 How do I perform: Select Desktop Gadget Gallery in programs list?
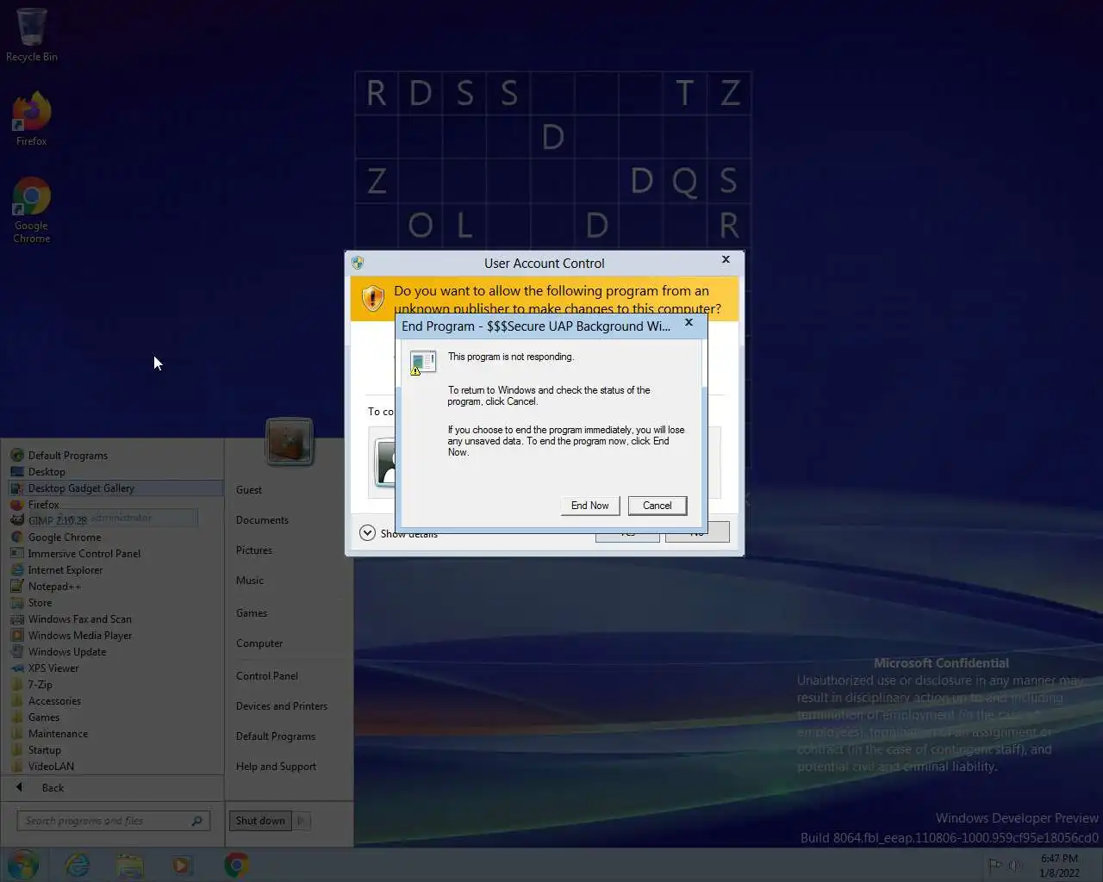(x=115, y=488)
